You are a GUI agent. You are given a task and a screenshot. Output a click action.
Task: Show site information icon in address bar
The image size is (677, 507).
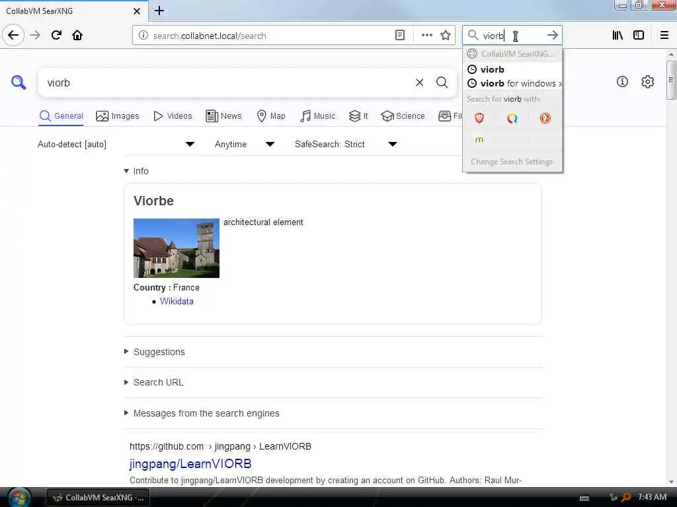click(143, 36)
